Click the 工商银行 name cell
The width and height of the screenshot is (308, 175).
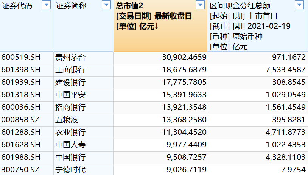point(83,70)
